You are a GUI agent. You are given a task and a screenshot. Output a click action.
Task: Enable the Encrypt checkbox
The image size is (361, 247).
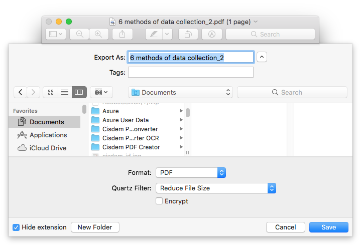tap(159, 201)
